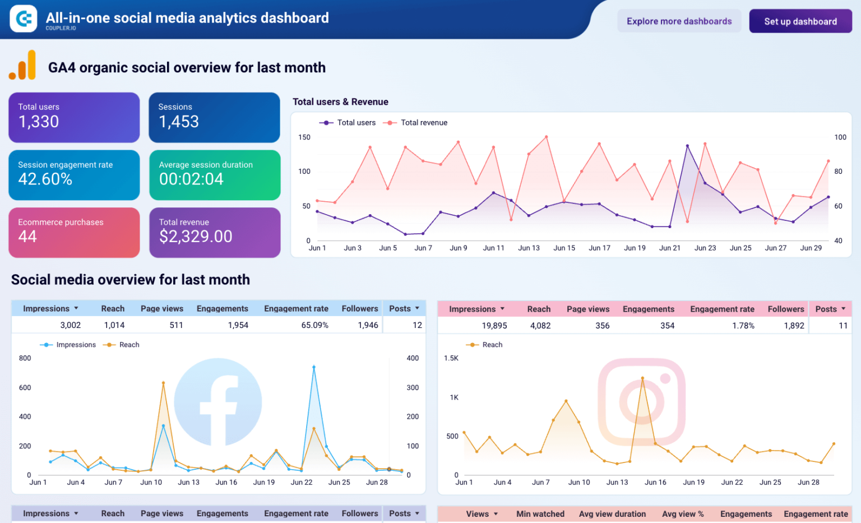Click the Facebook logo watermark in the chart
The image size is (861, 523).
[x=219, y=401]
